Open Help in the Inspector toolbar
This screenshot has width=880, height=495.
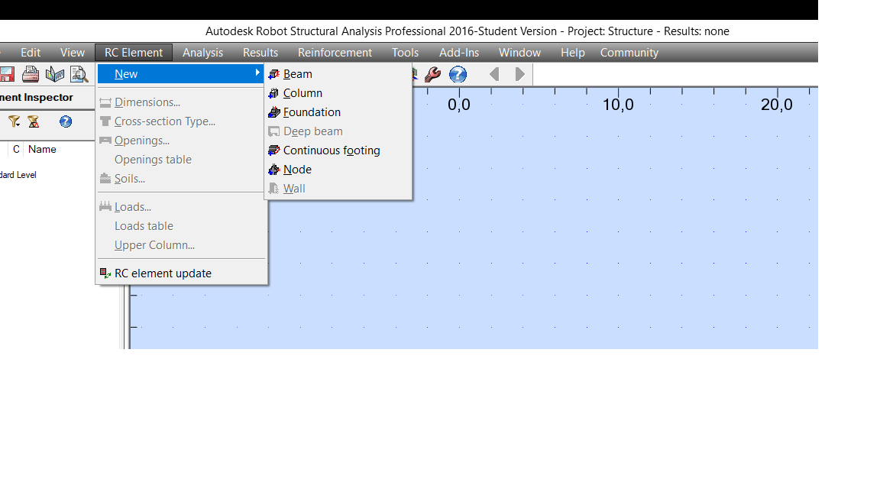pos(66,121)
